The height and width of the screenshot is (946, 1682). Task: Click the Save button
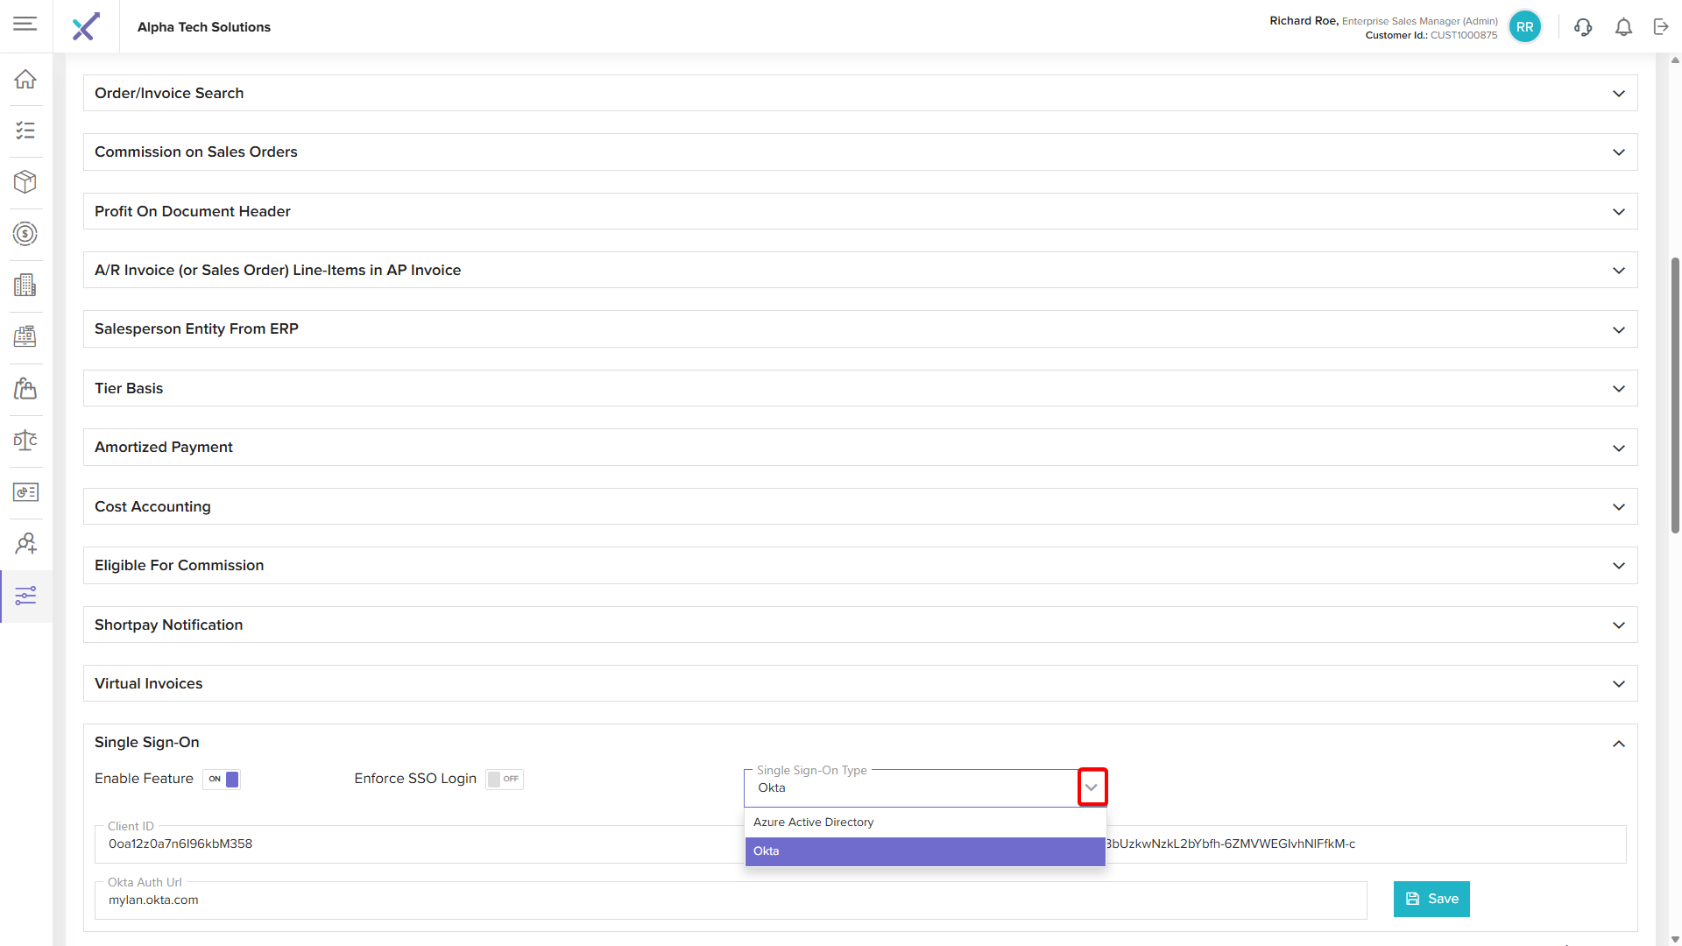[x=1431, y=899]
